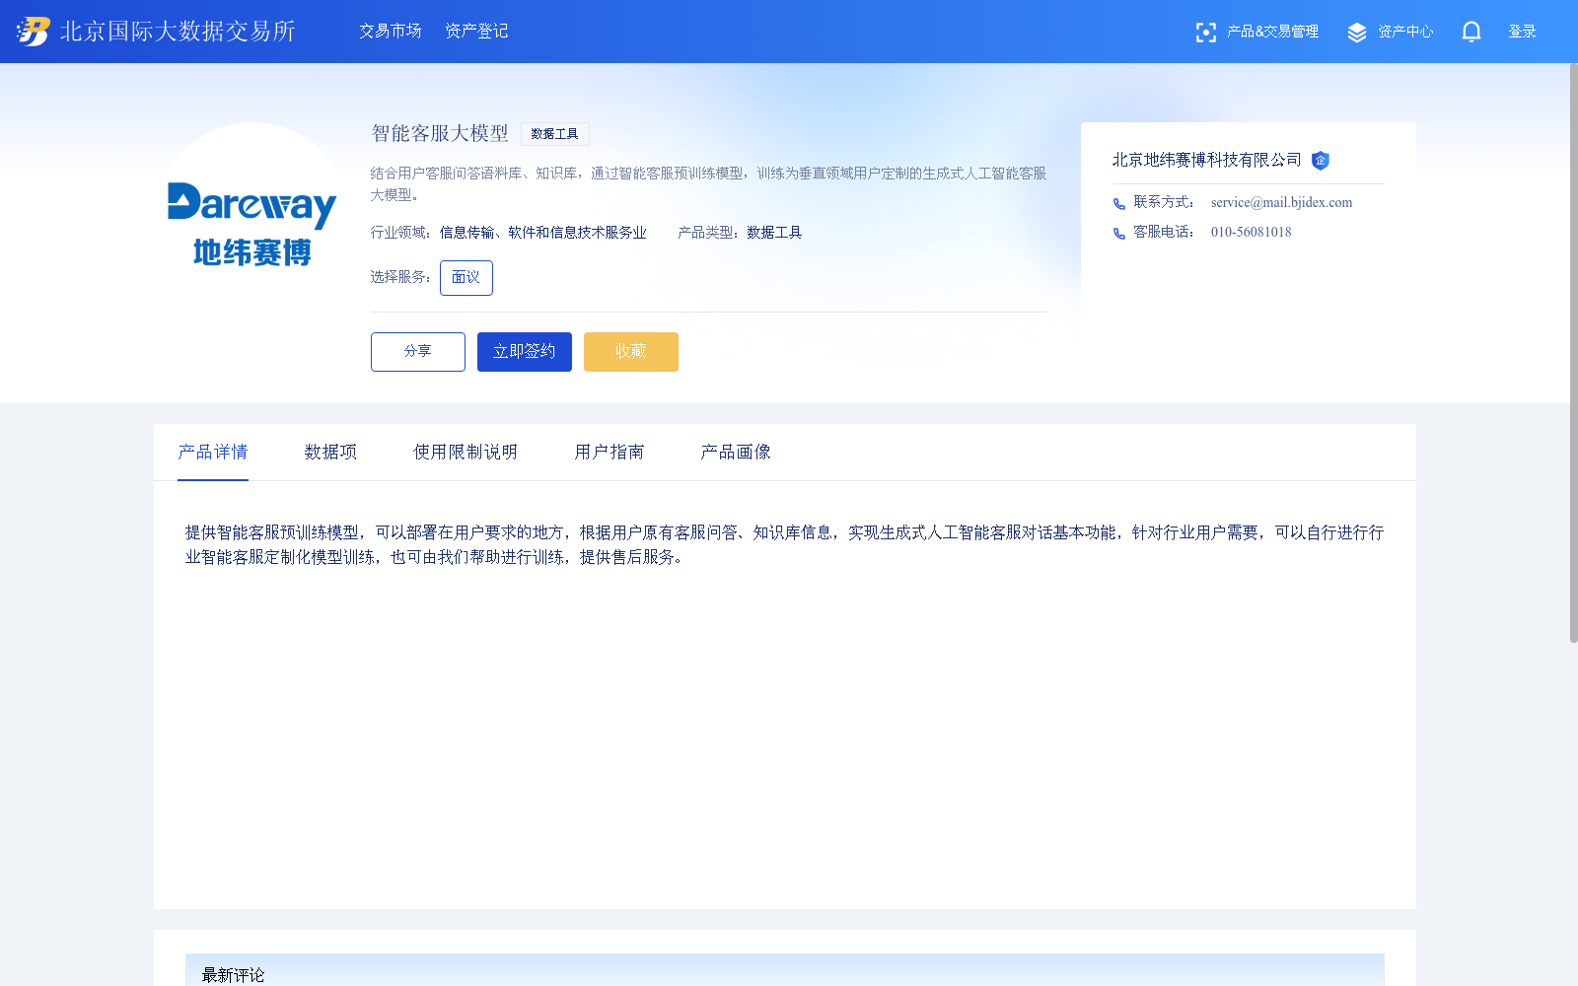Click the 最新评论 section header
Image resolution: width=1578 pixels, height=986 pixels.
point(233,975)
